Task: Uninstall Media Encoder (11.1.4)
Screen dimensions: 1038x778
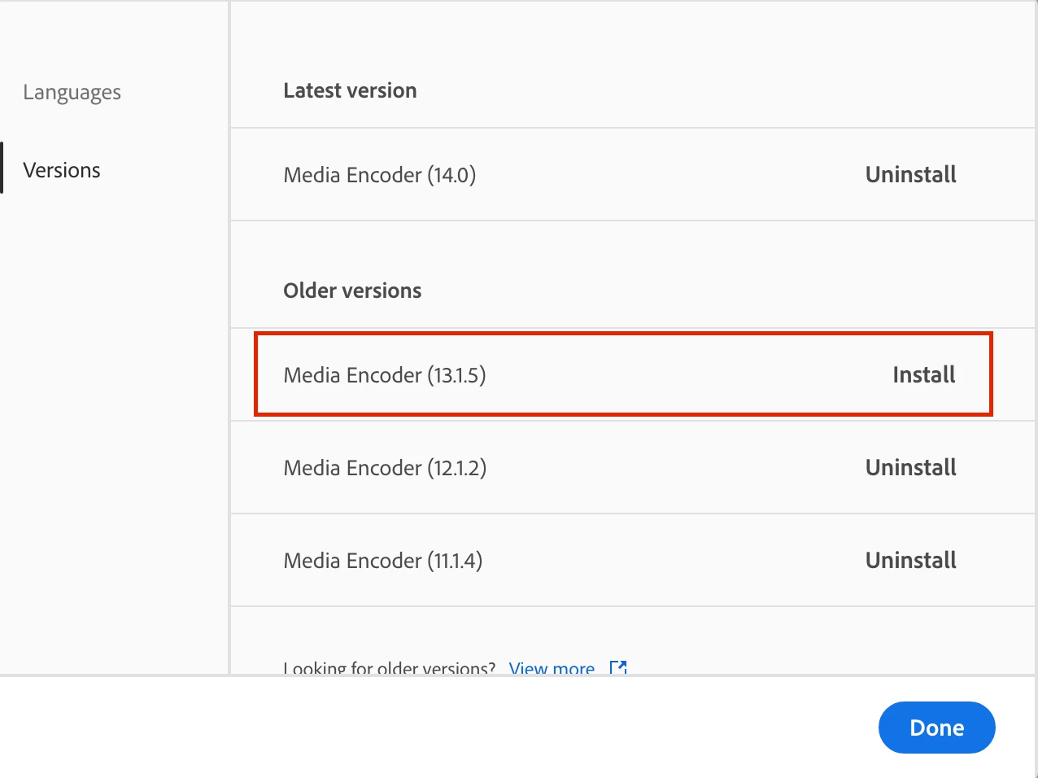Action: click(910, 560)
